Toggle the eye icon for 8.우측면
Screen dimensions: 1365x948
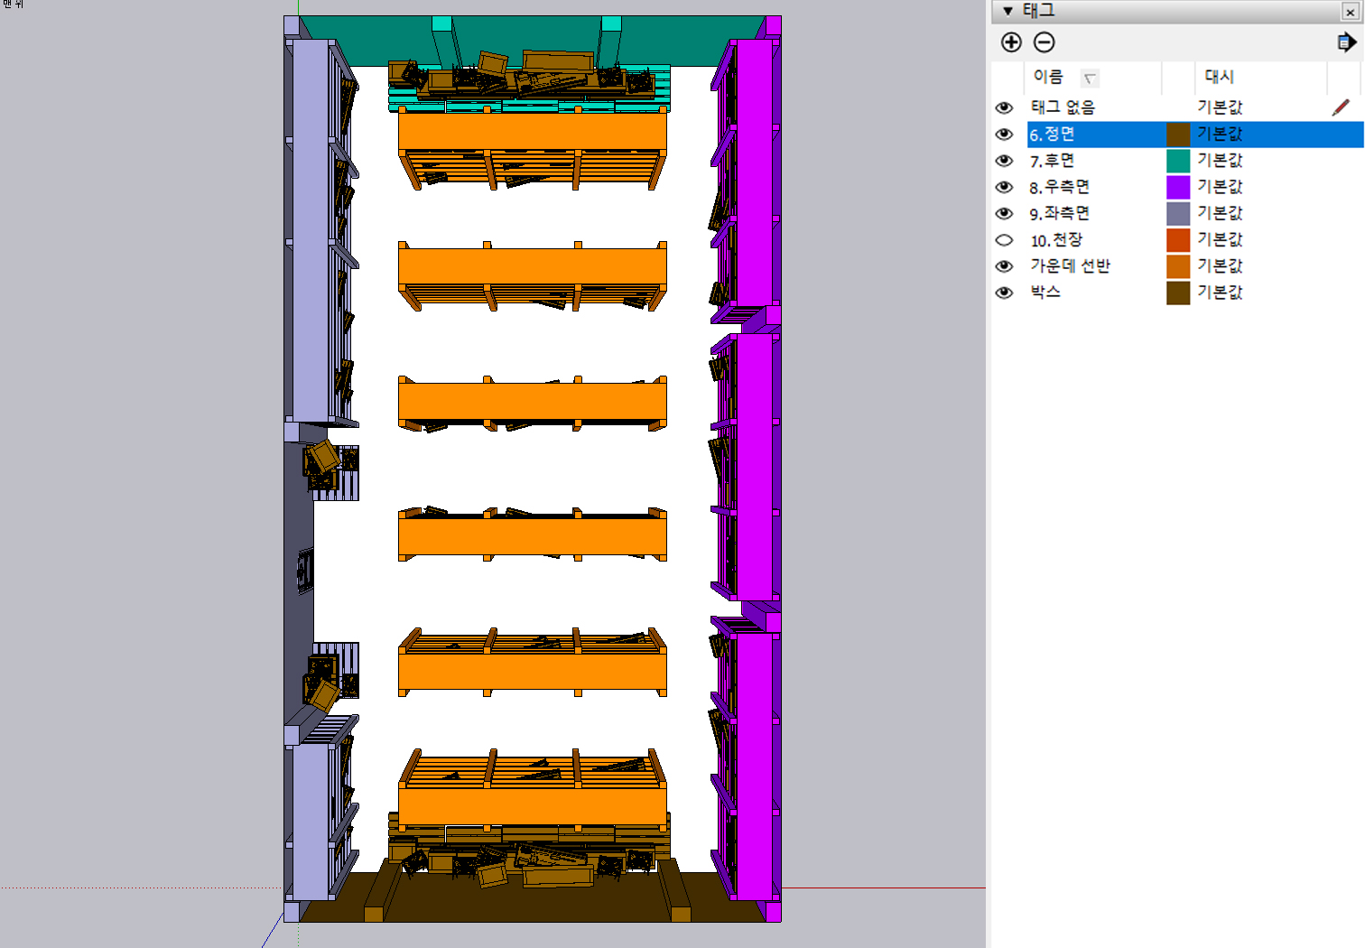coord(1004,187)
